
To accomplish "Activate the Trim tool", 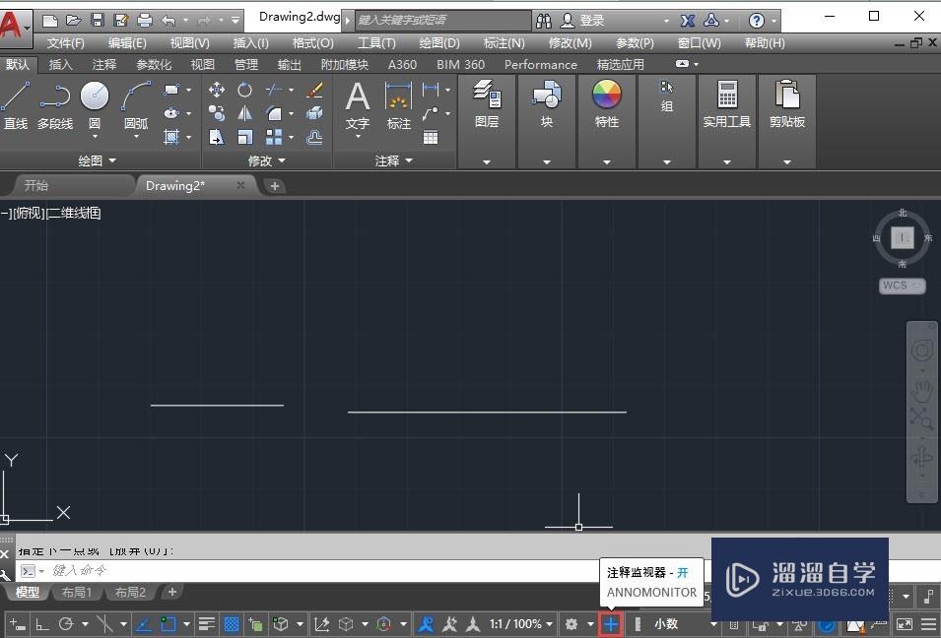I will coord(274,90).
